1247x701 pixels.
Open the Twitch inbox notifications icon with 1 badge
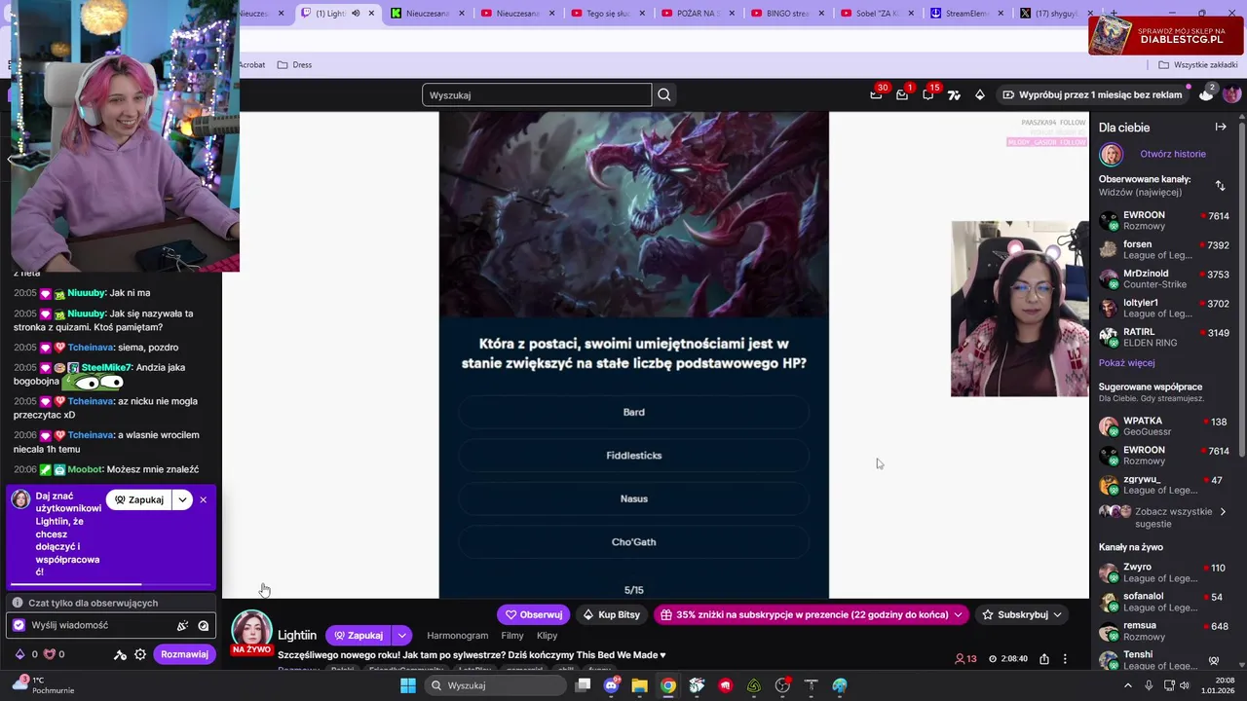point(902,94)
